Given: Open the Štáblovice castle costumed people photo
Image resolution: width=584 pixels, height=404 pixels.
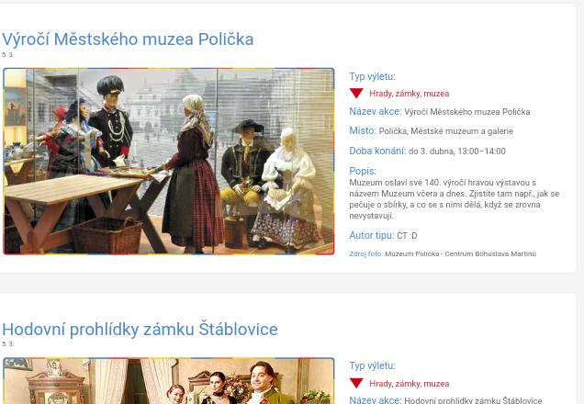Looking at the screenshot, I should (x=169, y=380).
